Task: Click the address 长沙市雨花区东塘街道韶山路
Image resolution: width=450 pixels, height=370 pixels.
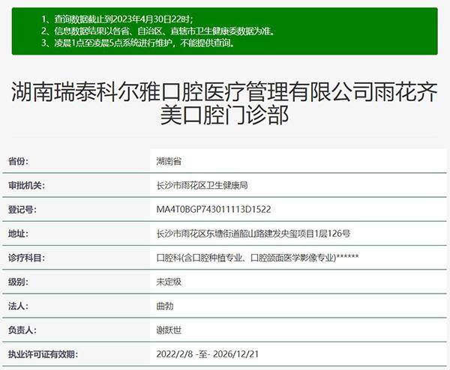Action: tap(253, 234)
